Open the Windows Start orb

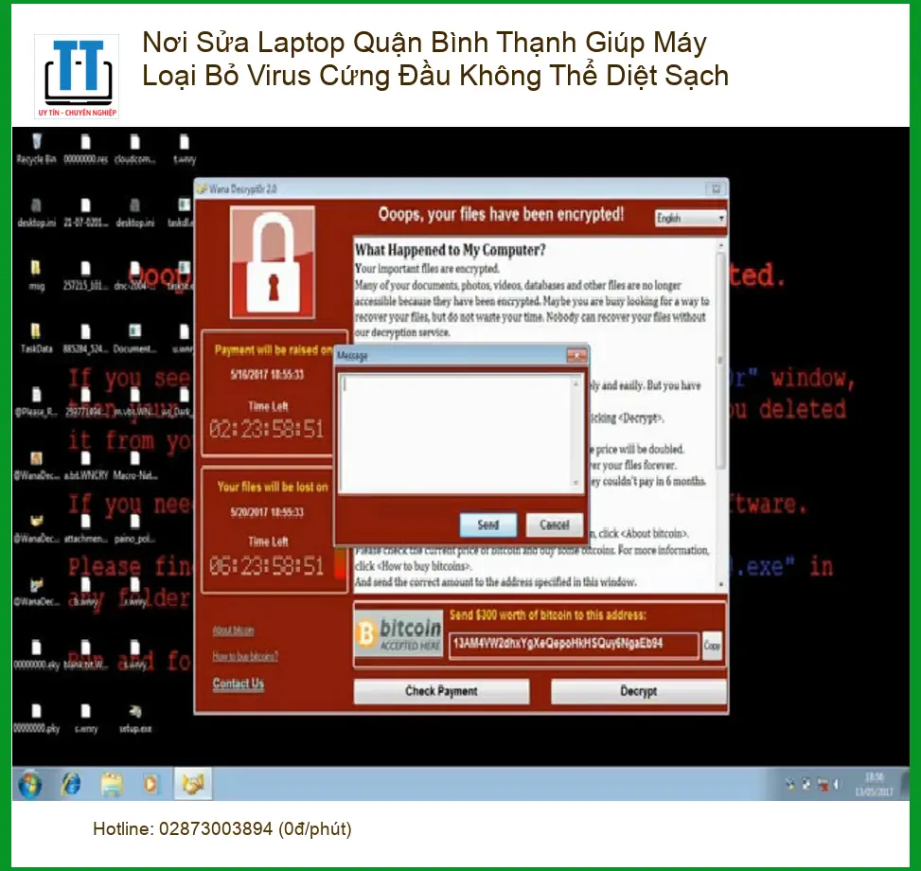pyautogui.click(x=30, y=784)
